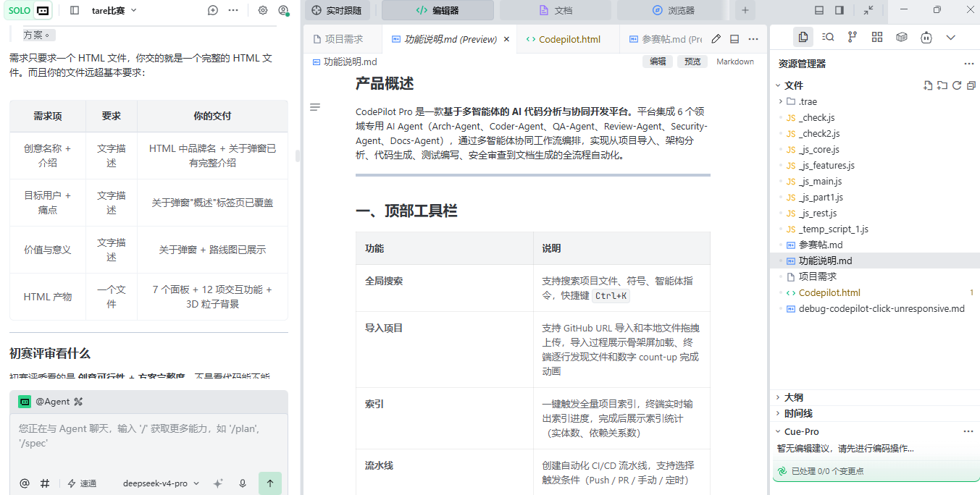Image resolution: width=980 pixels, height=495 pixels.
Task: Switch markdown view to 预览 mode
Action: point(692,62)
